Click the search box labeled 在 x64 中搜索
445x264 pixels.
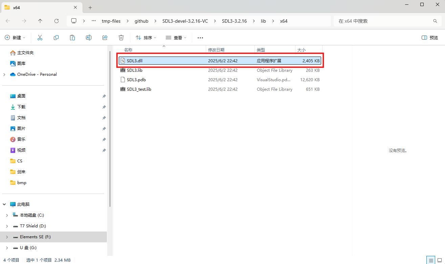pyautogui.click(x=386, y=21)
